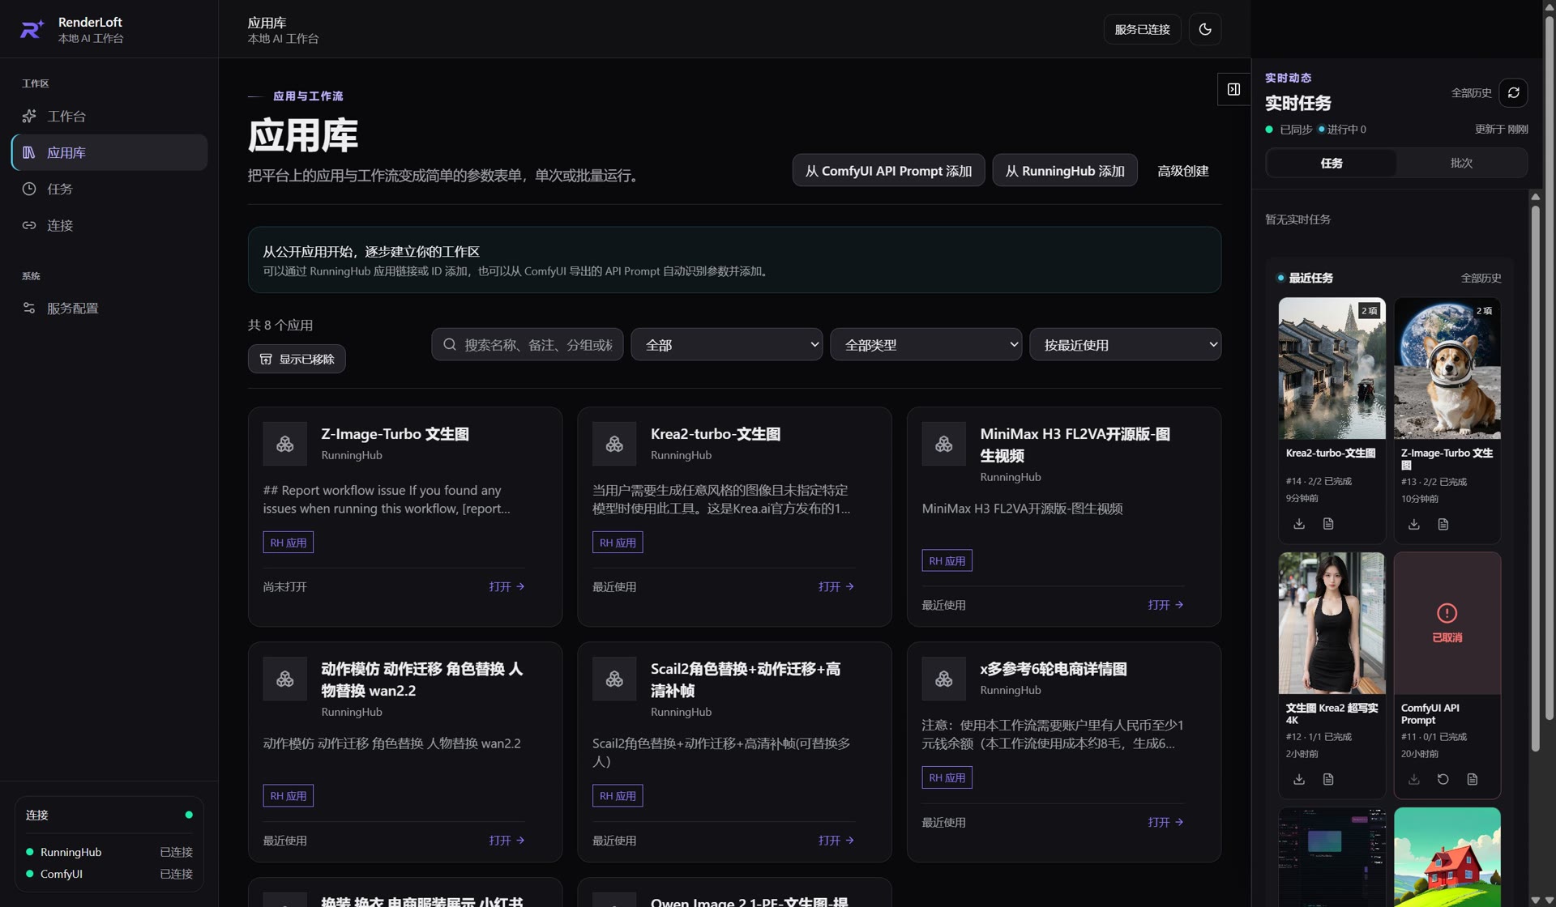Screen dimensions: 1556x907
Task: Click 从 ComfyUI API Prompt 添加 button
Action: click(888, 170)
